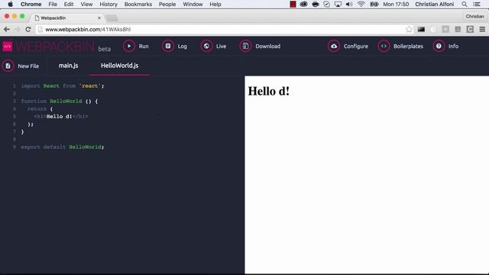The width and height of the screenshot is (489, 275).
Task: Open the Boilerplates code icon
Action: point(384,46)
